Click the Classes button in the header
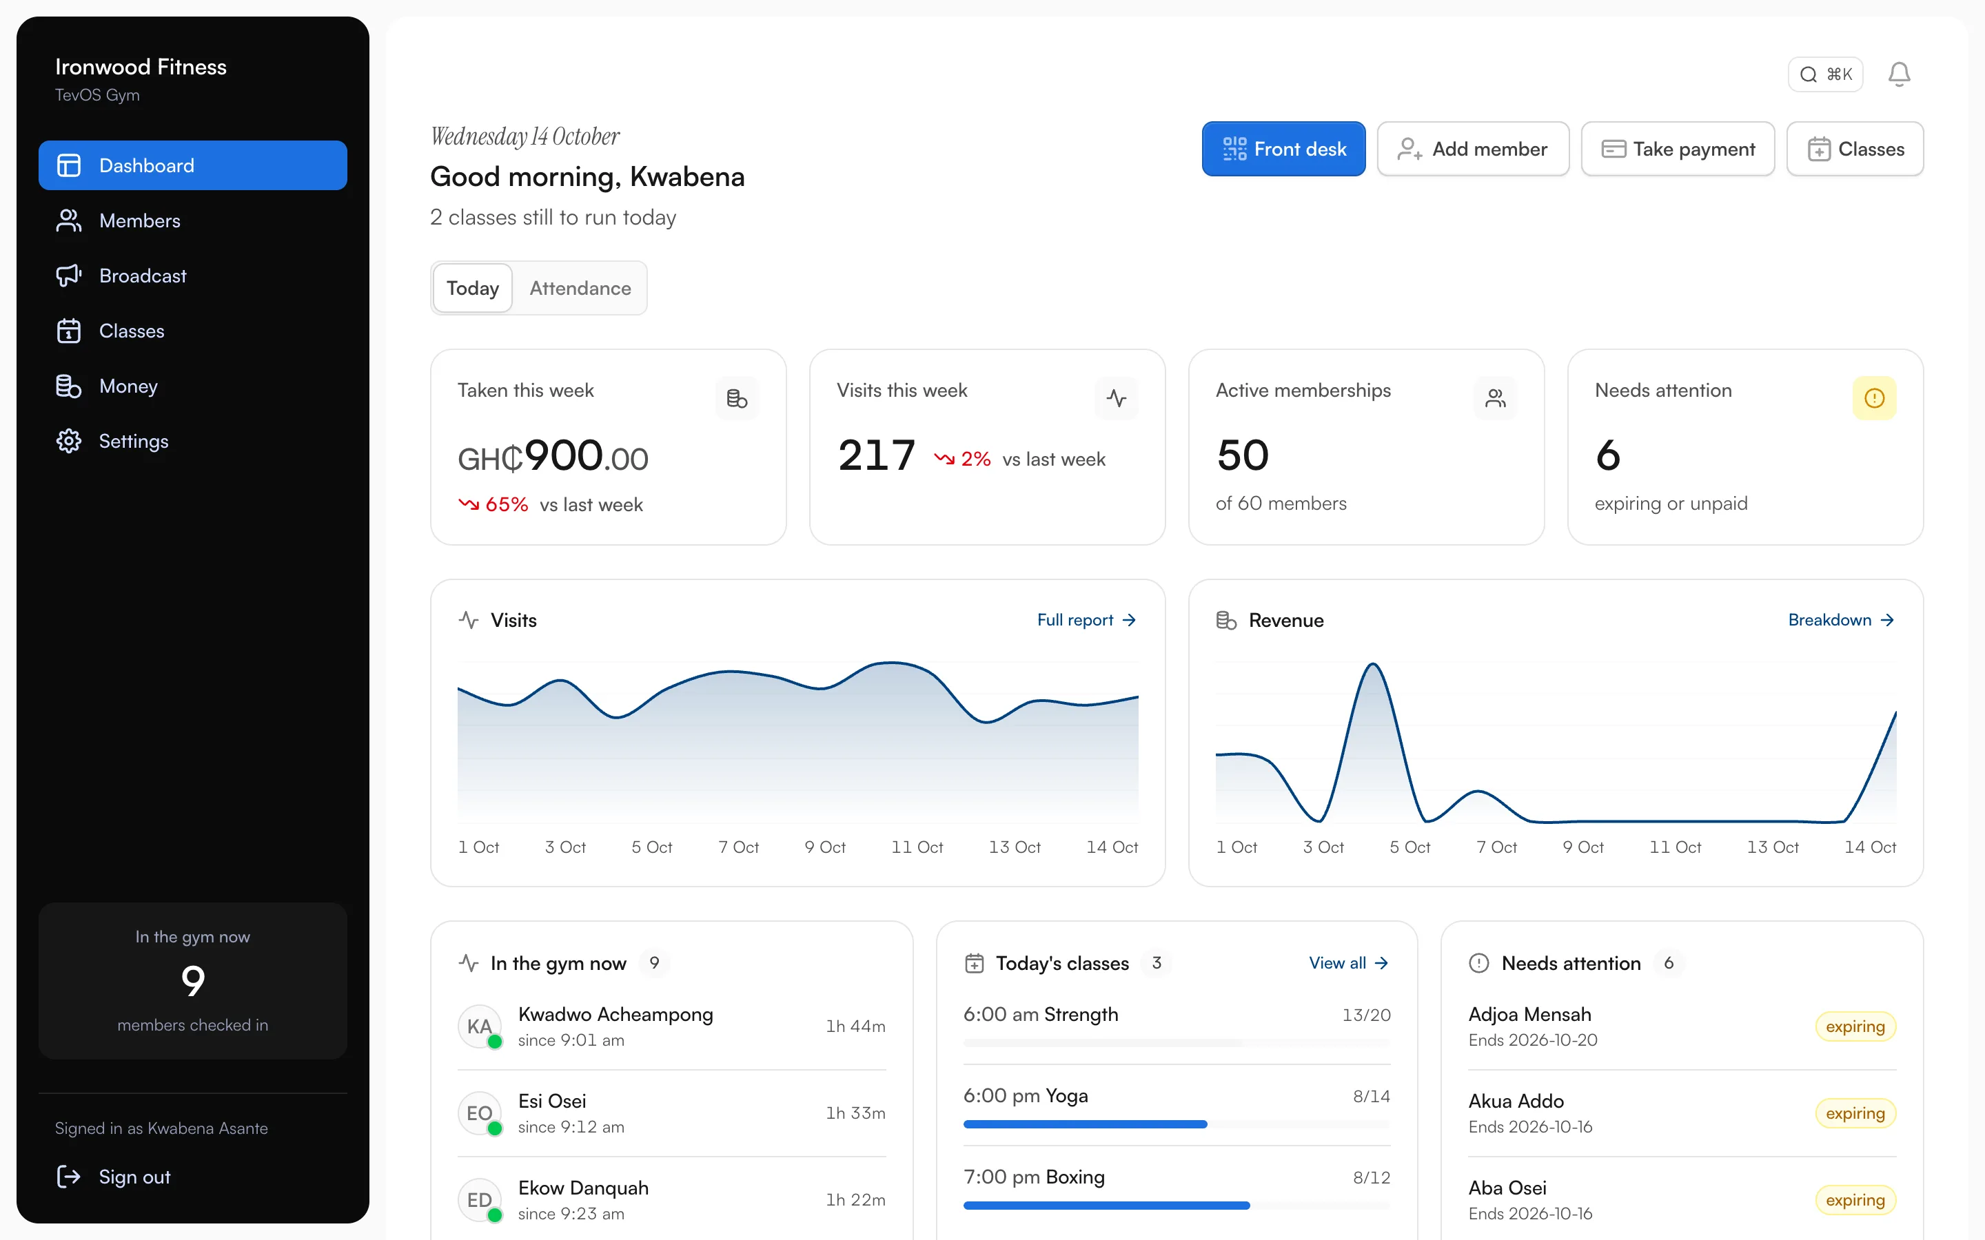The height and width of the screenshot is (1240, 1985). [x=1855, y=148]
